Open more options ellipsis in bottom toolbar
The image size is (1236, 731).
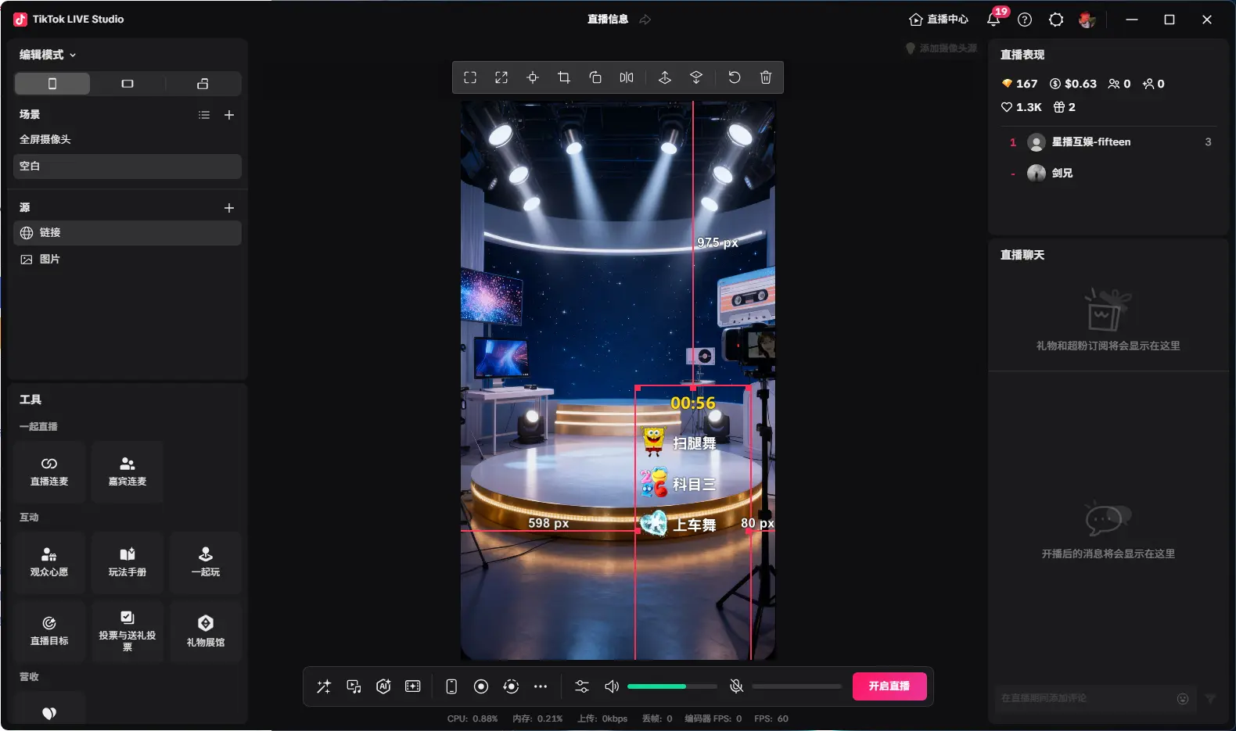point(541,686)
